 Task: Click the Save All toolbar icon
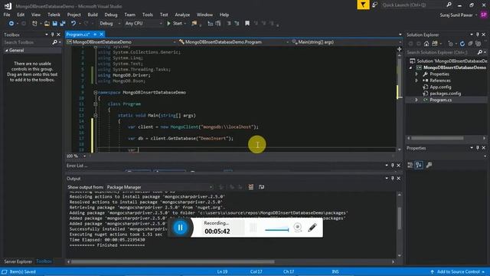pos(63,24)
